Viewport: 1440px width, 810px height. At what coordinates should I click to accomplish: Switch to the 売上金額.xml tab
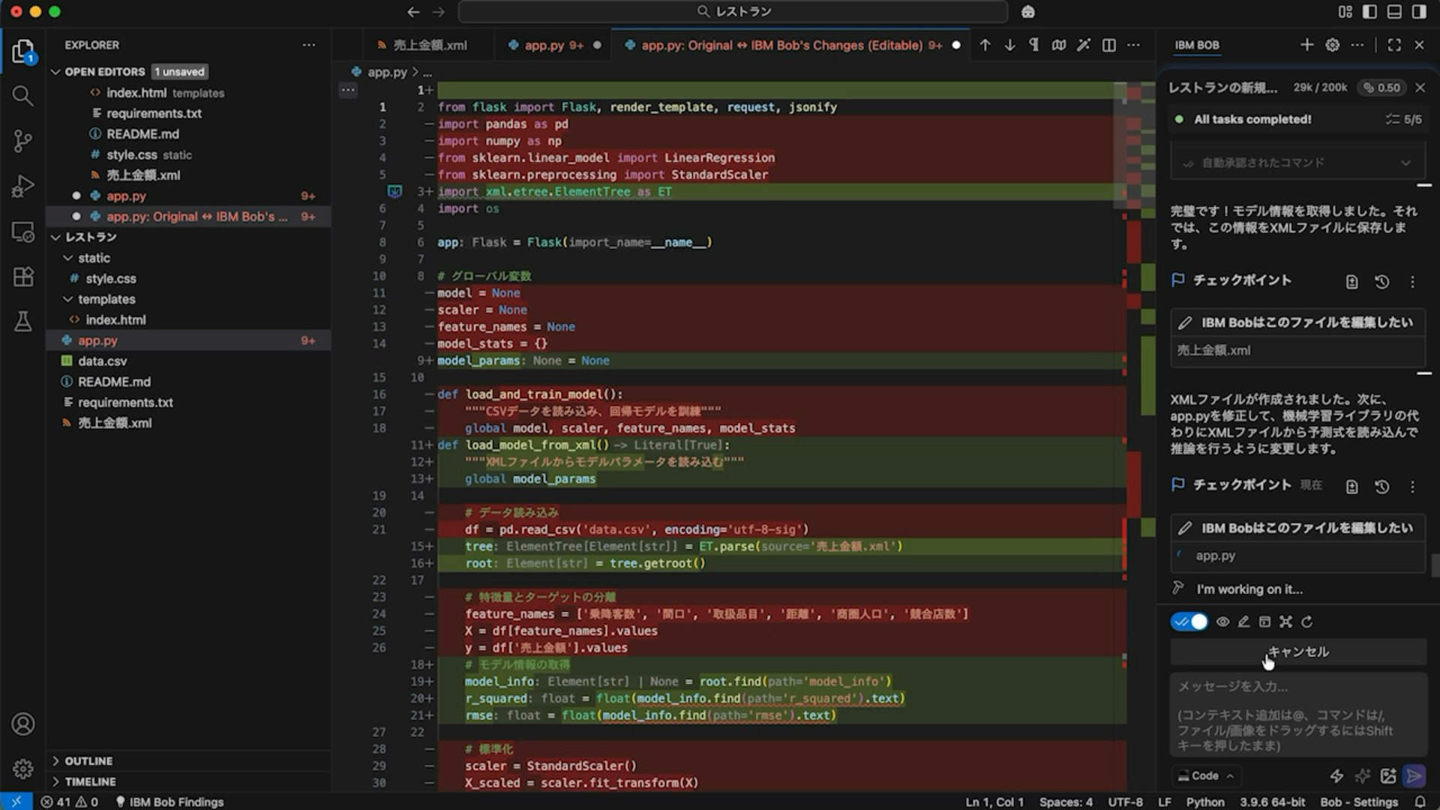(429, 45)
